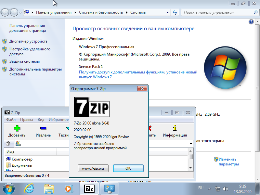260x195 pixels.
Task: Click status text Выделено объектов: 0 / 4
Action: coord(27,175)
